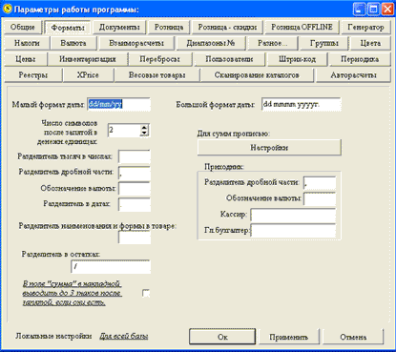Viewport: 396px width, 352px height.
Task: Increase decimal places with spinner up arrow
Action: click(x=144, y=127)
